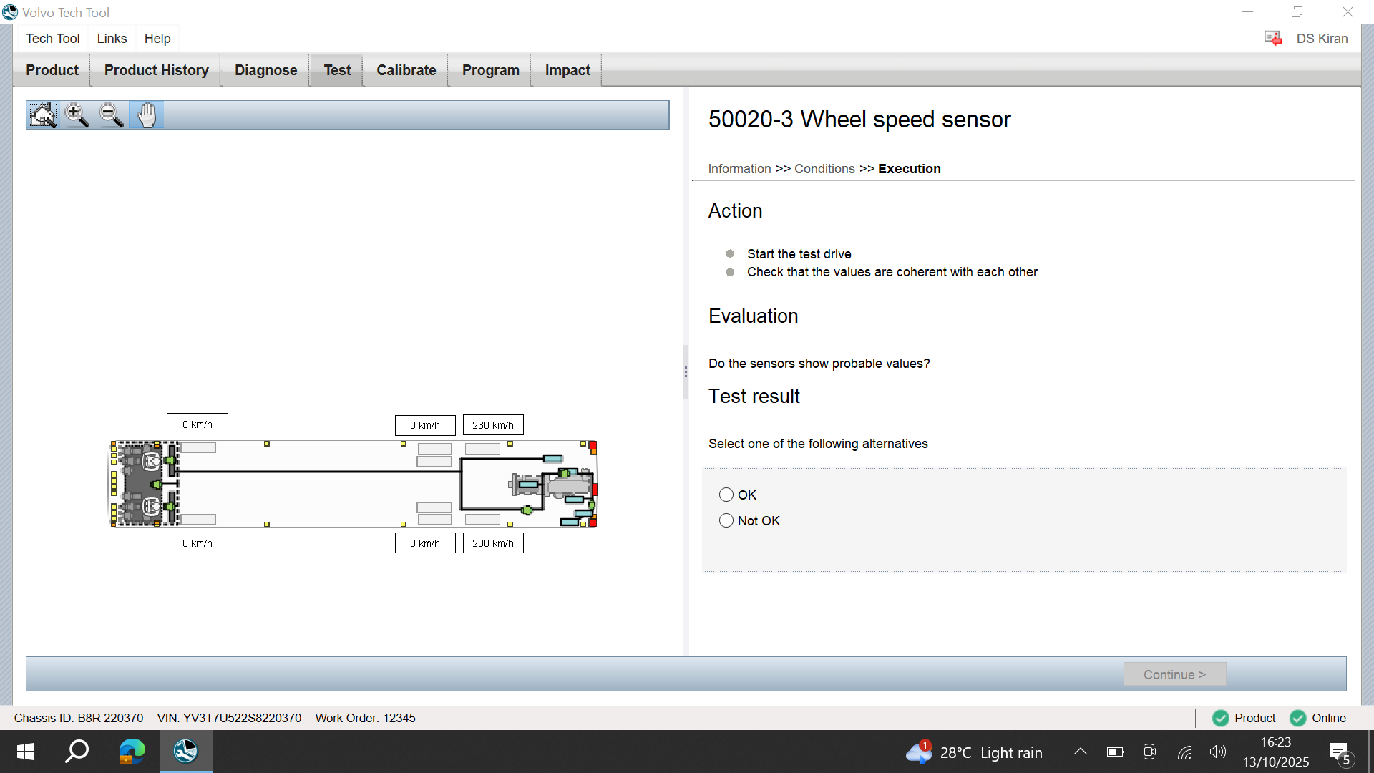Click the green Product status icon
1374x773 pixels.
coord(1221,718)
